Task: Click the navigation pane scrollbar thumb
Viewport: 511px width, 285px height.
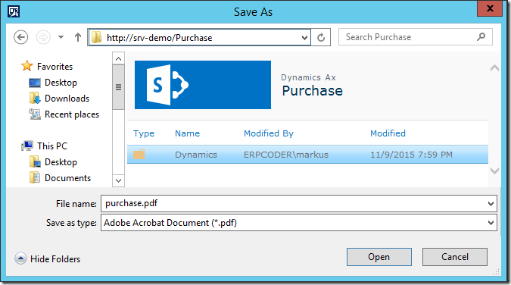Action: [118, 87]
